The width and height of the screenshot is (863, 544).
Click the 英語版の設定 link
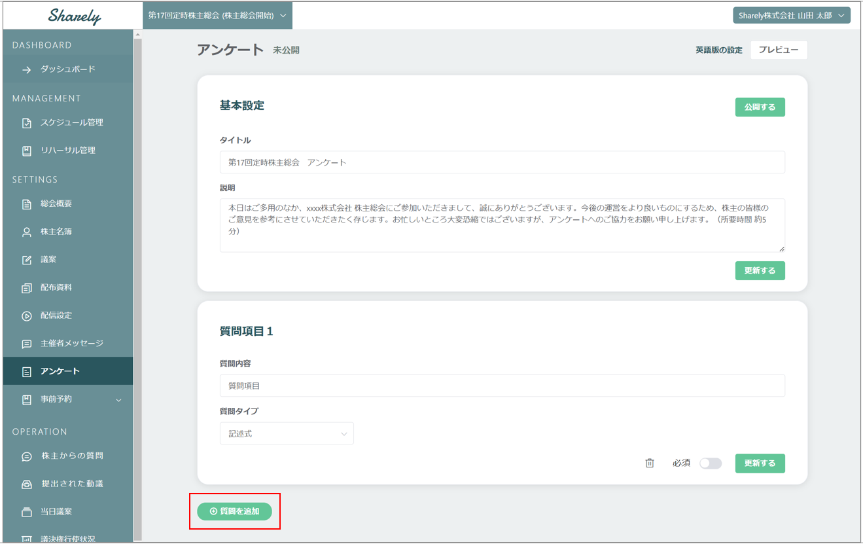(x=718, y=50)
